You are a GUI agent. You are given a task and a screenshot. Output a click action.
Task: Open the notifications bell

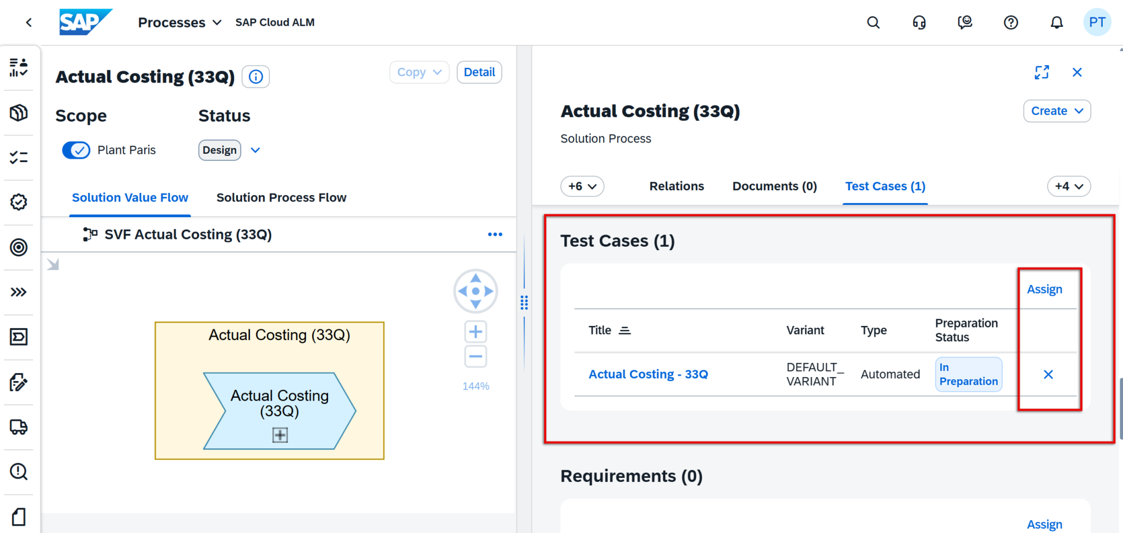[1057, 22]
